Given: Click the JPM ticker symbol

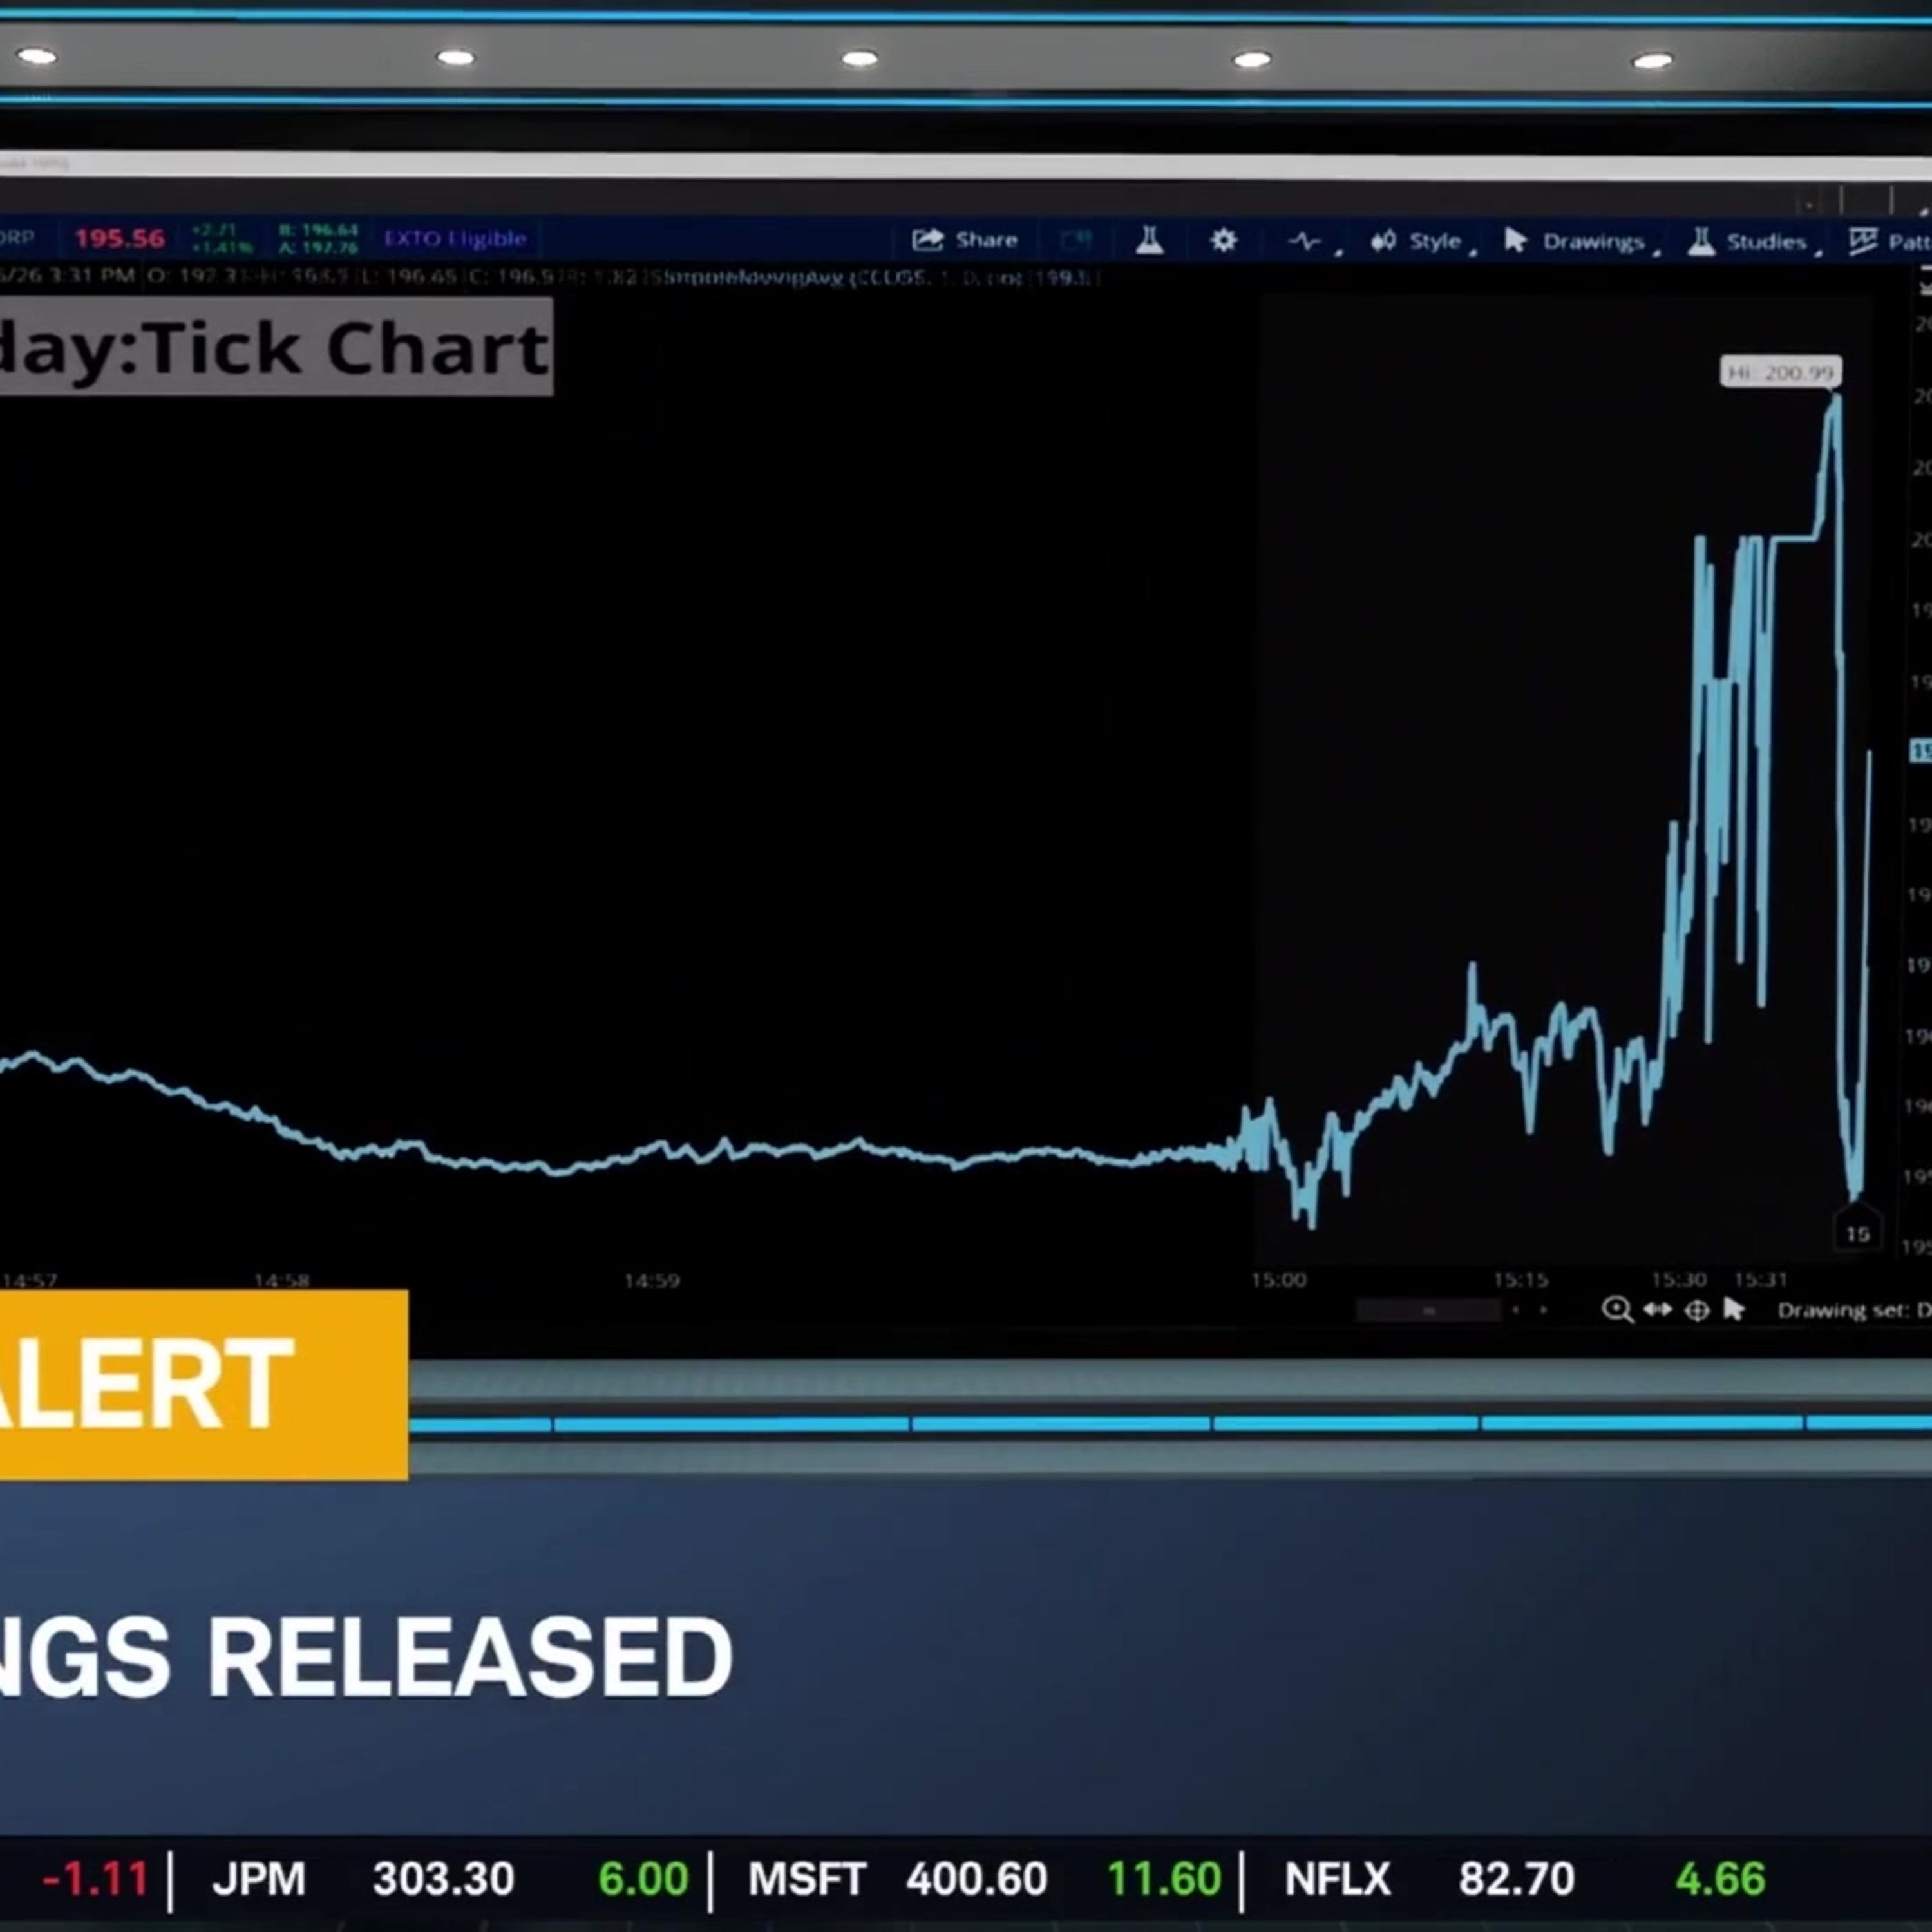Looking at the screenshot, I should (258, 1879).
